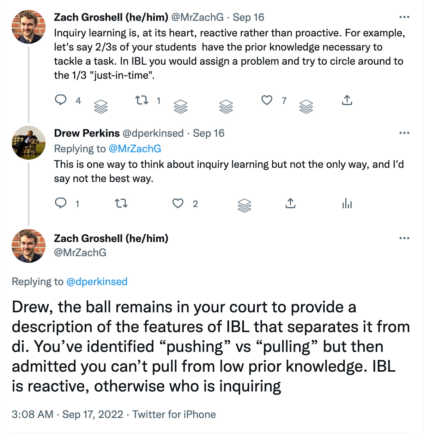Open Drew Perkins' profile picture
424x436 pixels.
29,143
